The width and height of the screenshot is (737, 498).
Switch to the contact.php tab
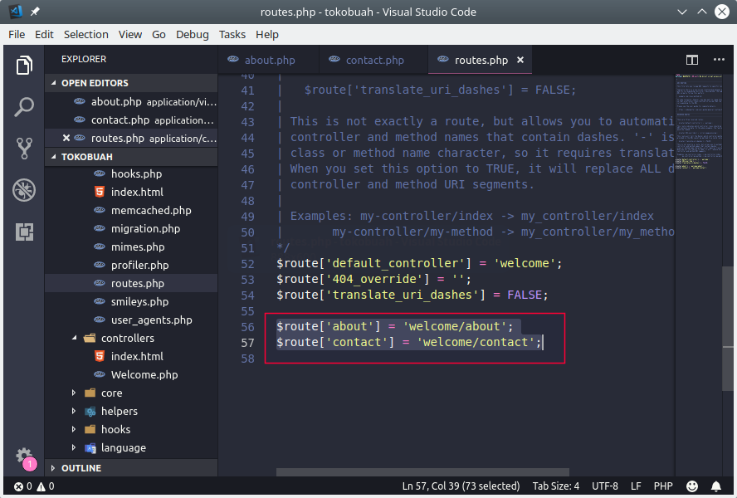[374, 60]
